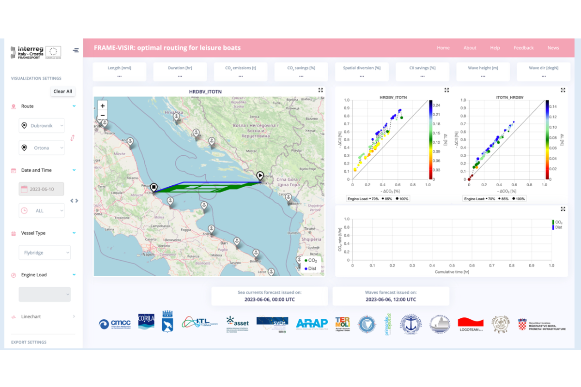Open the Flybridge vessel type dropdown
581x387 pixels.
pos(45,253)
